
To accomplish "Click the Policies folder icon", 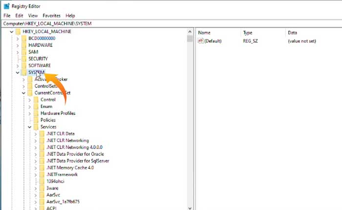I will (36, 120).
